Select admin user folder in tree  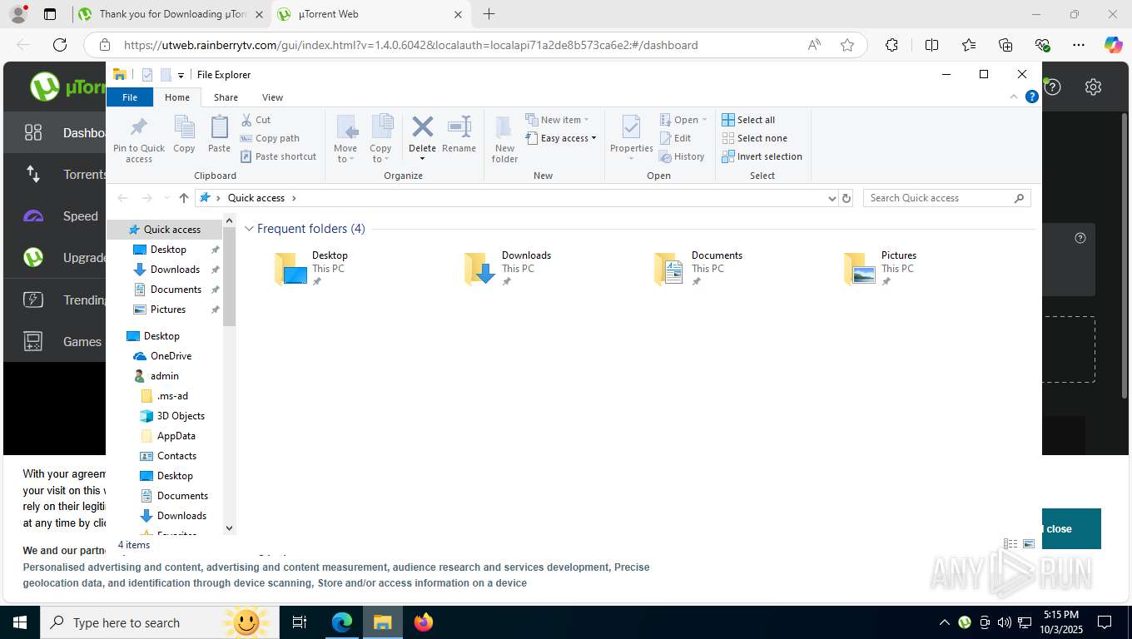point(156,376)
